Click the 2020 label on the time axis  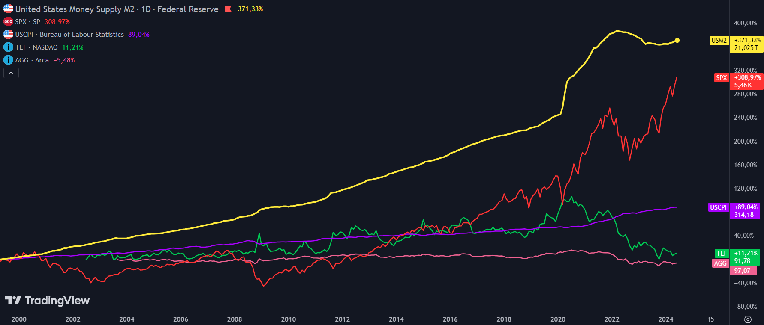[x=558, y=319]
